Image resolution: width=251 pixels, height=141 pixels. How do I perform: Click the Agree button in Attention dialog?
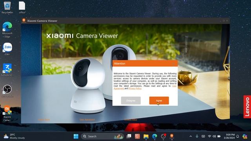159,101
